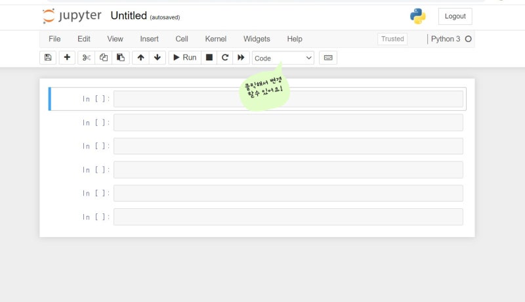The height and width of the screenshot is (302, 525).
Task: Click inside the fifth code cell input
Action: pyautogui.click(x=288, y=193)
